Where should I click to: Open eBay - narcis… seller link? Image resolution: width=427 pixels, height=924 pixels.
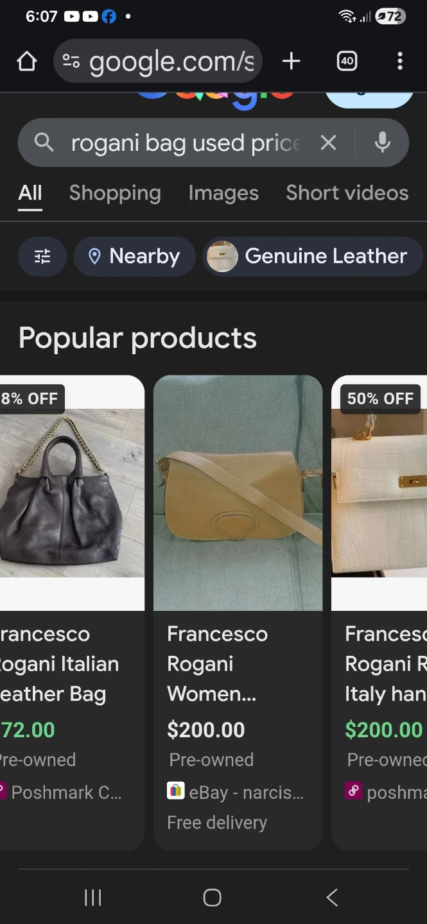[236, 792]
